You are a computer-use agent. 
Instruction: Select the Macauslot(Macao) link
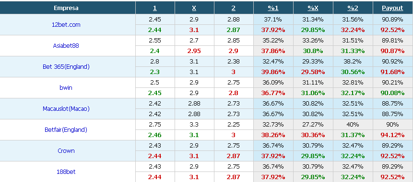coord(66,108)
